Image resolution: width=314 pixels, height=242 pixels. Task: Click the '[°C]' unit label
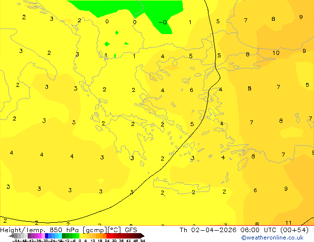(114, 230)
